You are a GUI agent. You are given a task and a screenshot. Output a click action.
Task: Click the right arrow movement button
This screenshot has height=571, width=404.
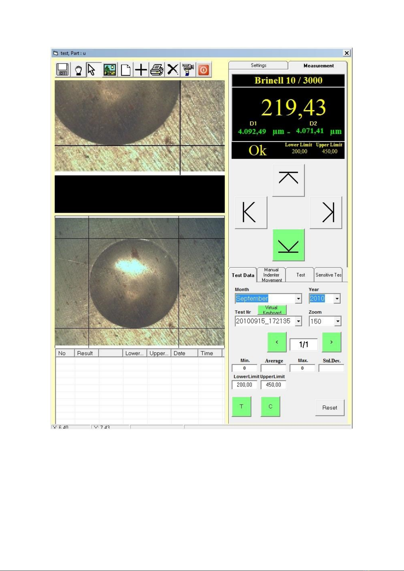tap(326, 212)
